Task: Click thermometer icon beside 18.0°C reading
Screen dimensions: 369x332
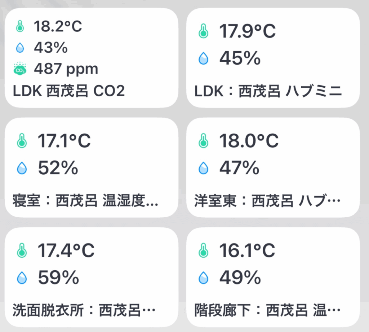Action: (204, 141)
